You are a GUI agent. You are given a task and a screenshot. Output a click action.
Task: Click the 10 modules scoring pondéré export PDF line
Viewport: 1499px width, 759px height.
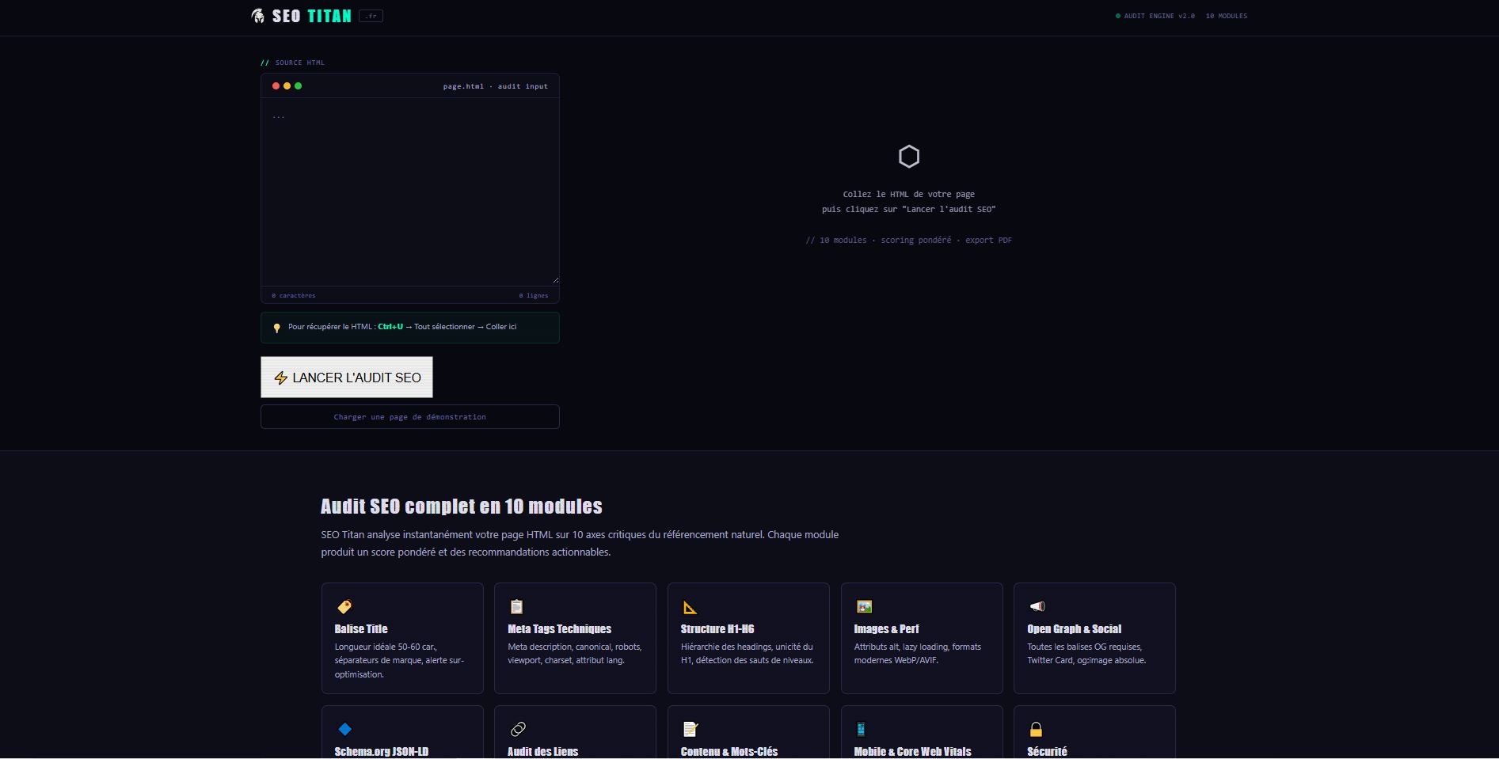coord(908,240)
